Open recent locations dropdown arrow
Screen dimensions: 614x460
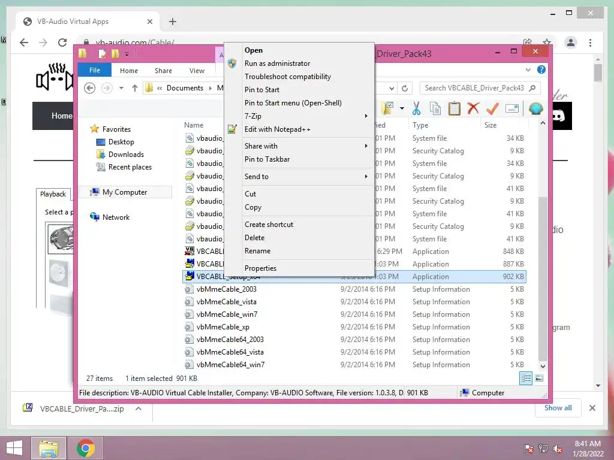pos(121,88)
